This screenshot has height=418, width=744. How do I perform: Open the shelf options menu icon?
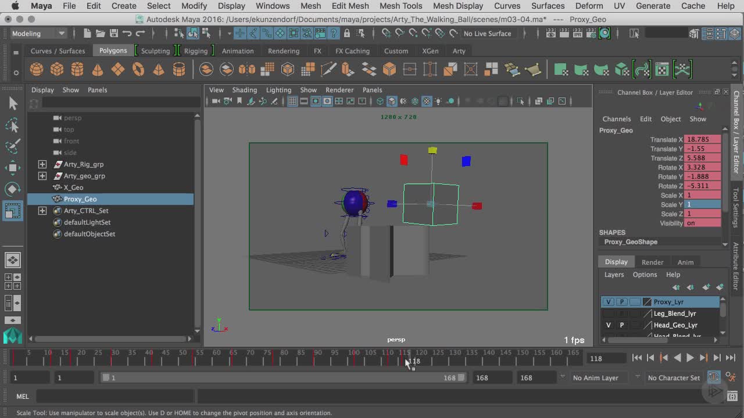(16, 72)
